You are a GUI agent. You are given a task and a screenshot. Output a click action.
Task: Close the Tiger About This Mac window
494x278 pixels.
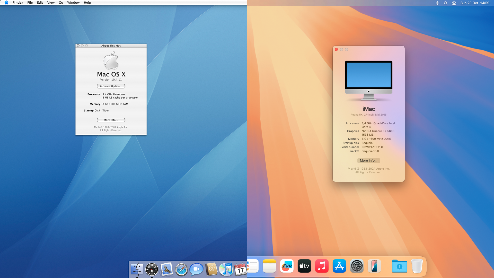point(78,46)
